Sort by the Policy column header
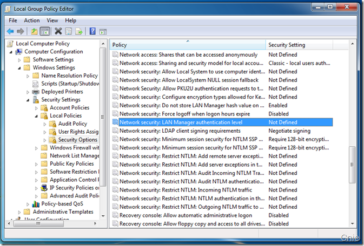 pos(188,45)
